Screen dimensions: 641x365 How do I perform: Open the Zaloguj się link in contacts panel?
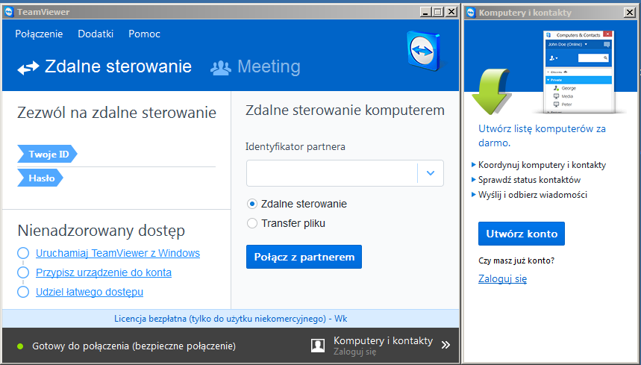tap(502, 278)
